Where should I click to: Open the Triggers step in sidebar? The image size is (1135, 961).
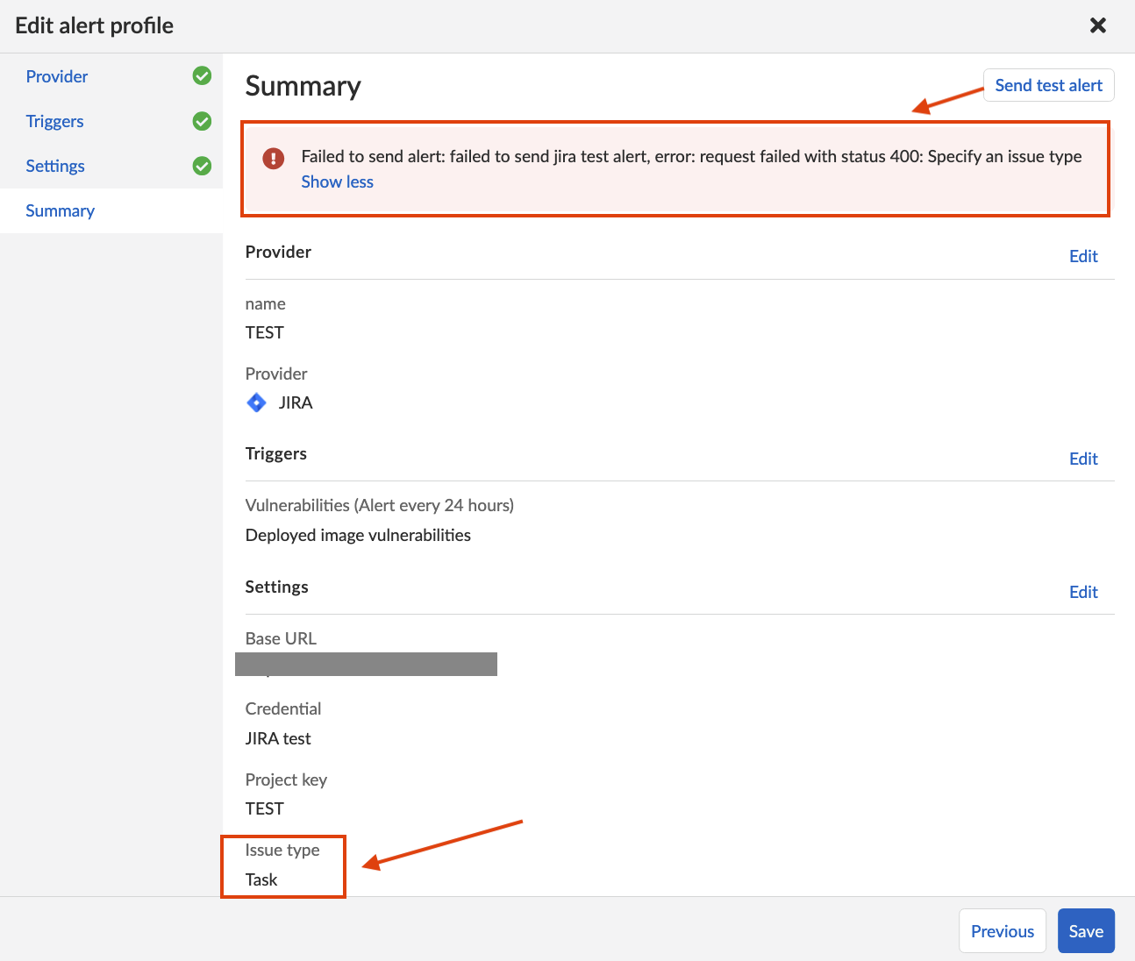[x=54, y=121]
